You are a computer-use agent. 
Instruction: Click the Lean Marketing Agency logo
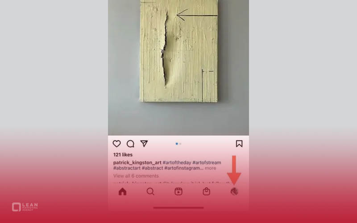pos(25,207)
